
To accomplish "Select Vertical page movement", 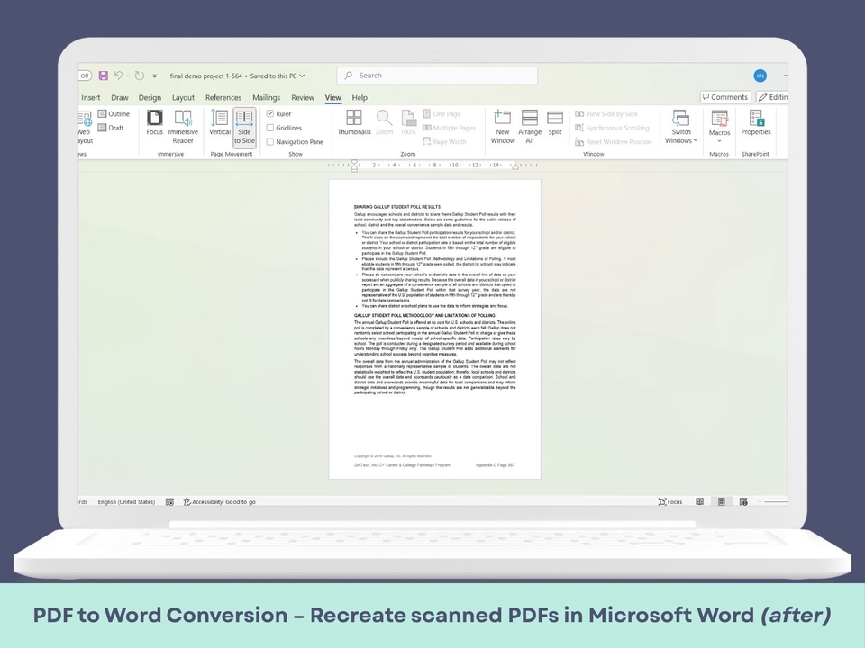I will [220, 123].
